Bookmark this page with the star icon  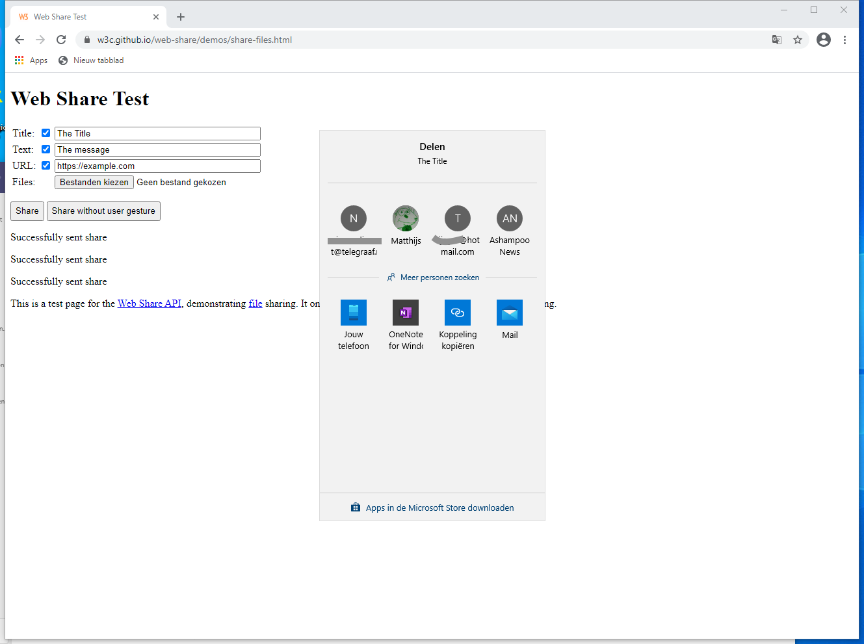[x=798, y=40]
